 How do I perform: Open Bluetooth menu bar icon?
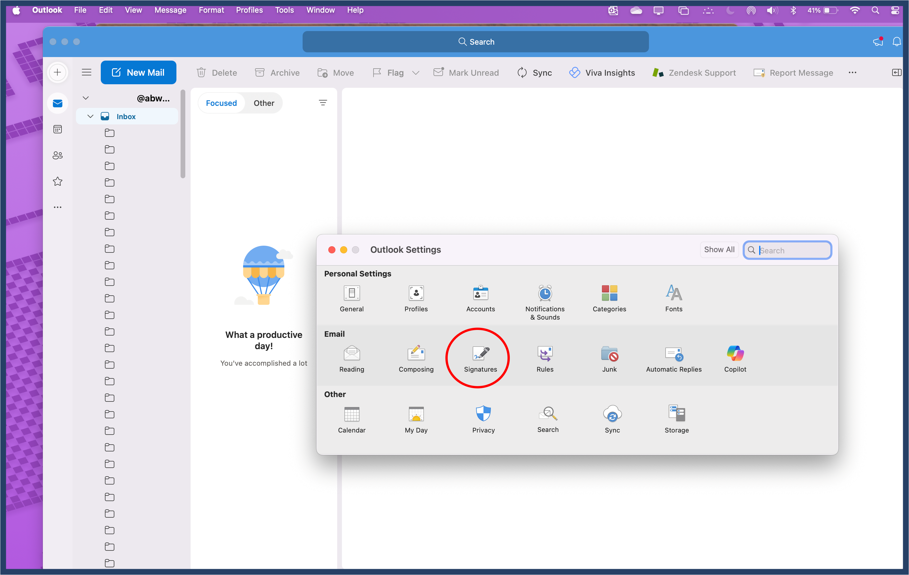[793, 10]
